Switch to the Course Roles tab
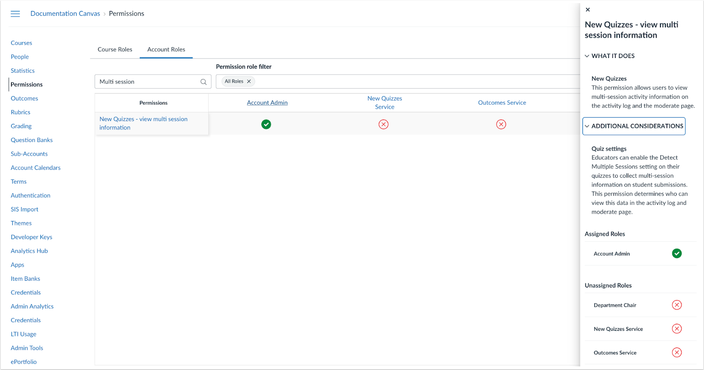 click(115, 49)
